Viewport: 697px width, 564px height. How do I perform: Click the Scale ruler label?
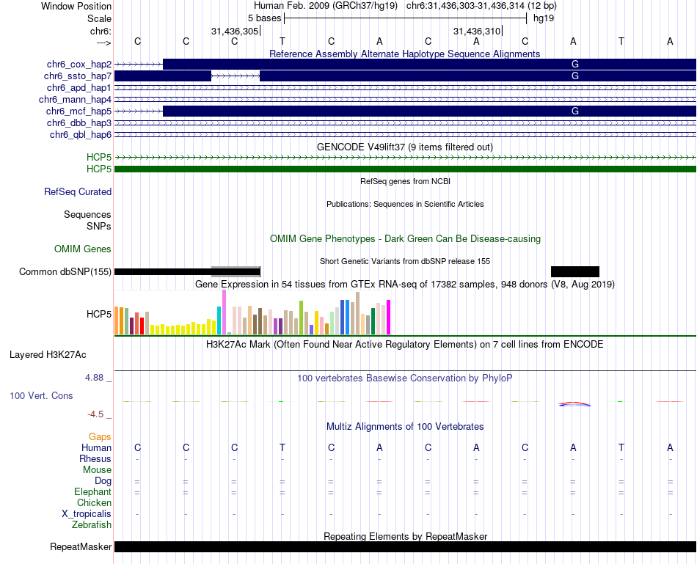pyautogui.click(x=99, y=18)
